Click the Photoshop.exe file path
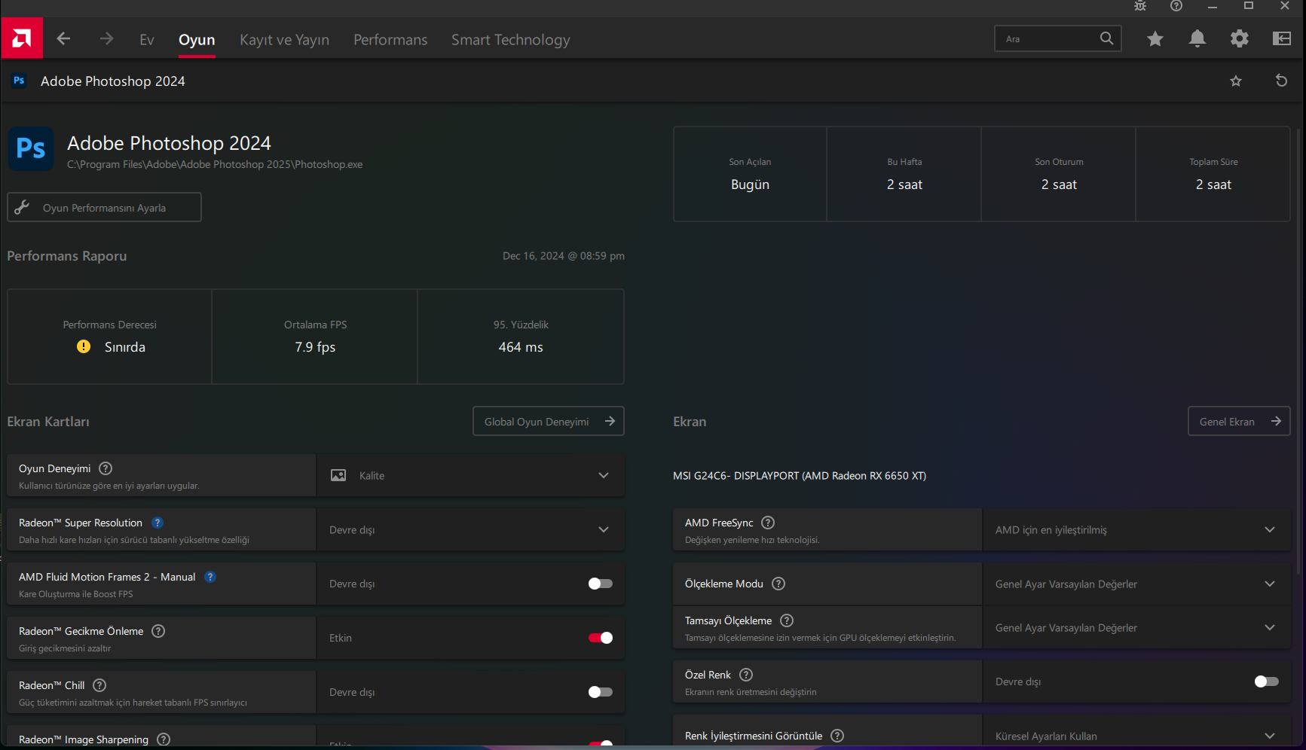Viewport: 1306px width, 750px height. [215, 164]
